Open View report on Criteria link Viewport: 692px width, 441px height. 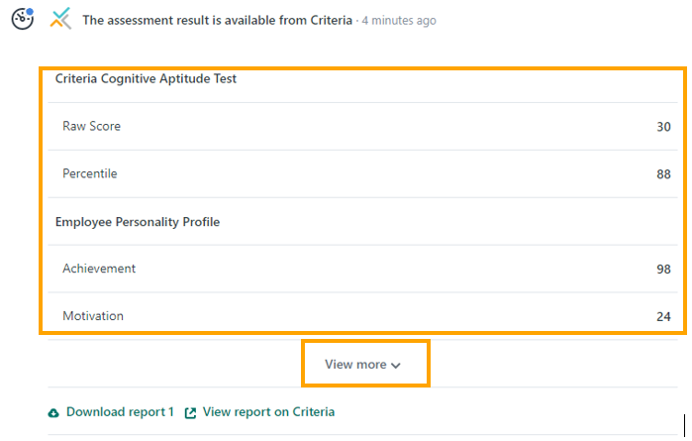pyautogui.click(x=268, y=412)
